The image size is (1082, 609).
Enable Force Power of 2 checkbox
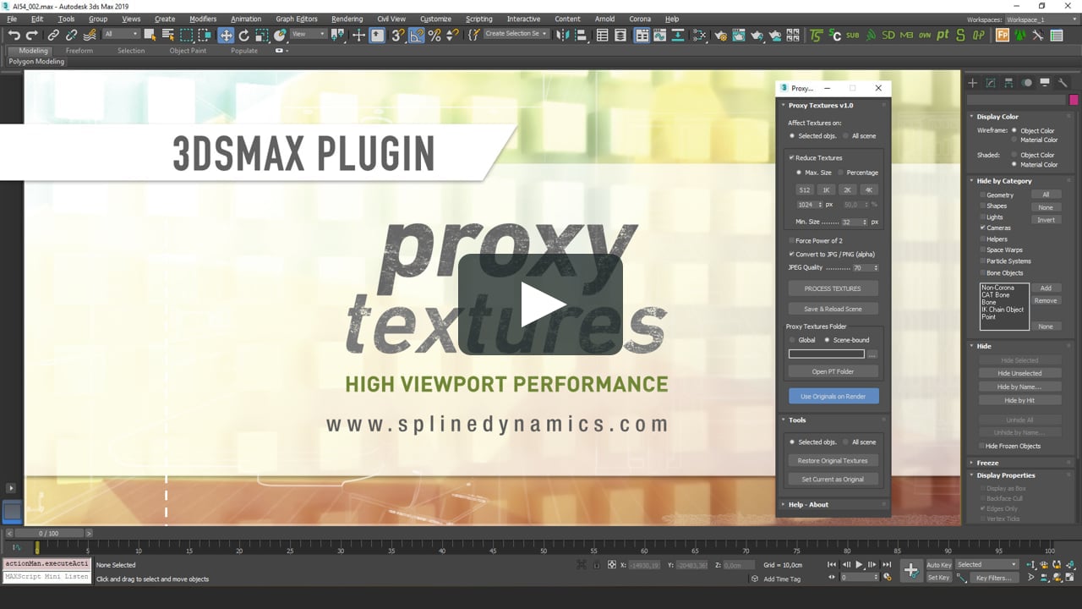click(792, 241)
